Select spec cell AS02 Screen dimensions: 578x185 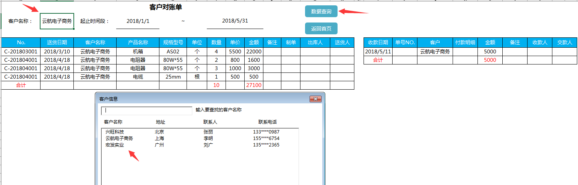click(173, 51)
